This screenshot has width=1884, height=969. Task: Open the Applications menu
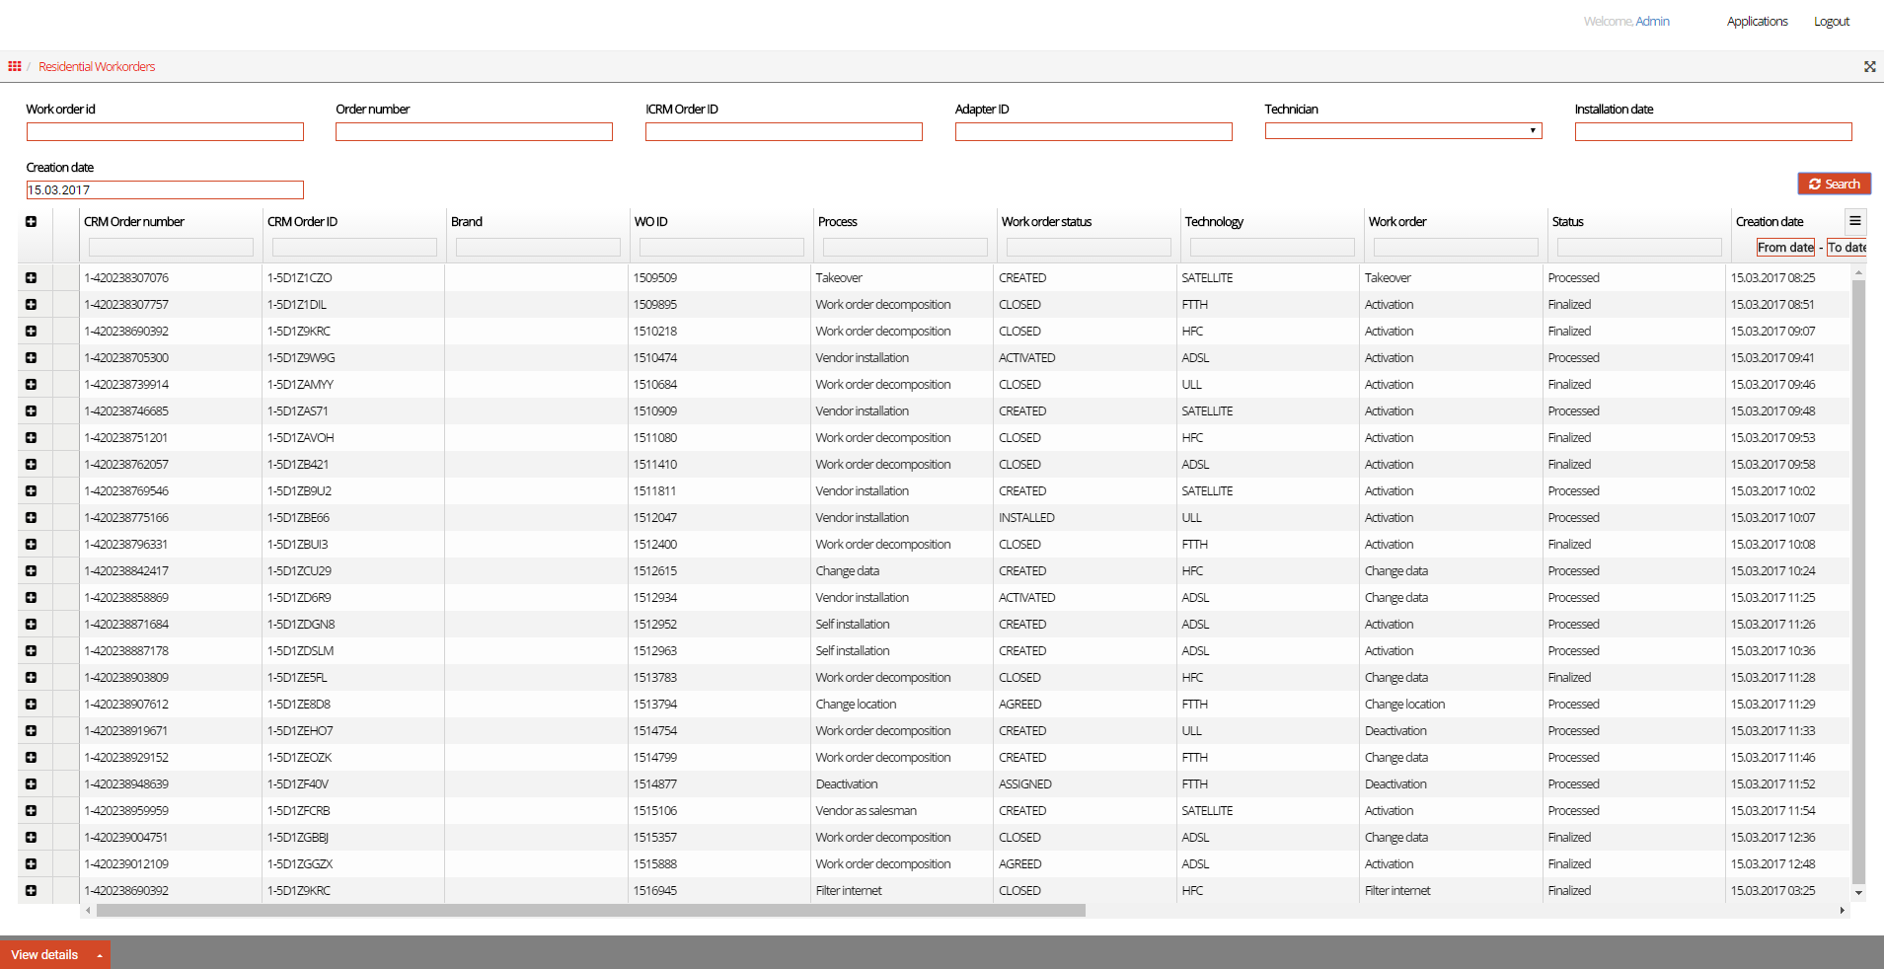[1757, 22]
